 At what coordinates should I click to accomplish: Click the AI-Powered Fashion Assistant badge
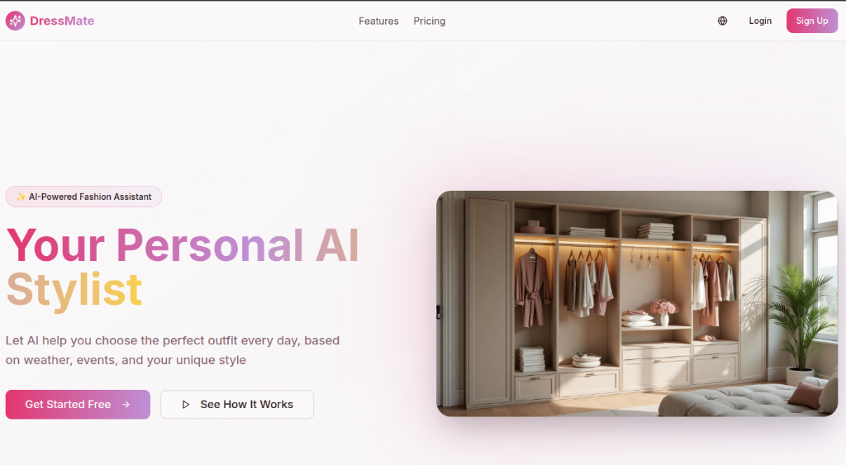[x=83, y=197]
